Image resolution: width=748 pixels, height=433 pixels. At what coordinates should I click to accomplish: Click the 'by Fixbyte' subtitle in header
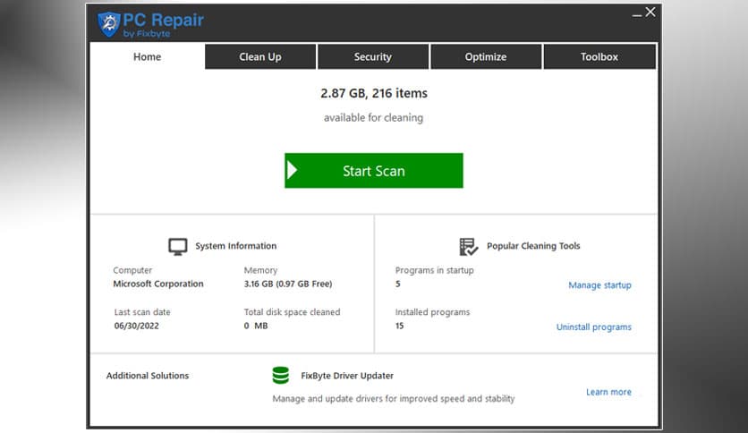147,34
